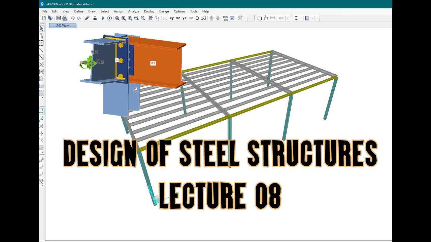This screenshot has width=431, height=242.
Task: Open the area section dropdown arrow
Action: tap(312, 18)
